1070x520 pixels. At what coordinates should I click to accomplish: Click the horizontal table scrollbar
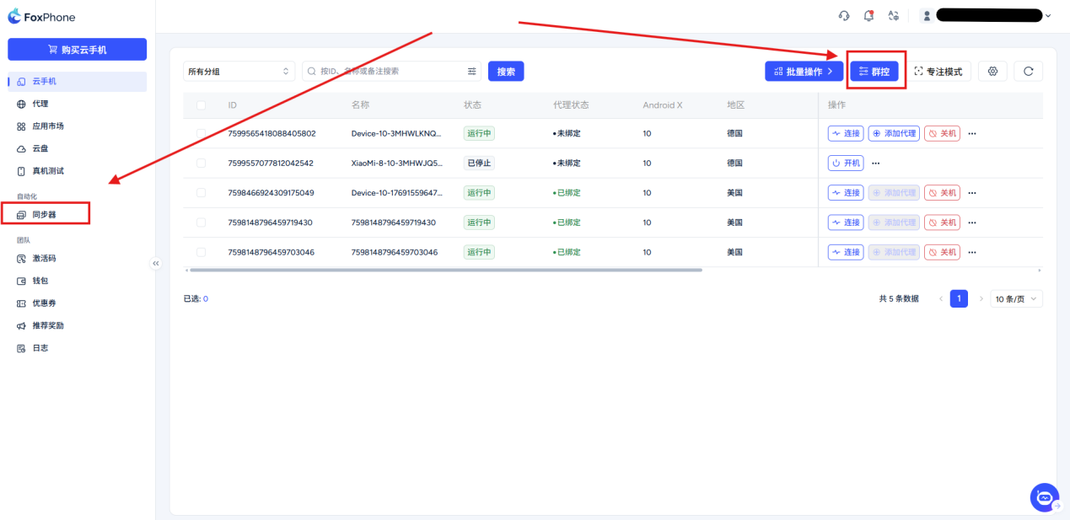pyautogui.click(x=446, y=270)
